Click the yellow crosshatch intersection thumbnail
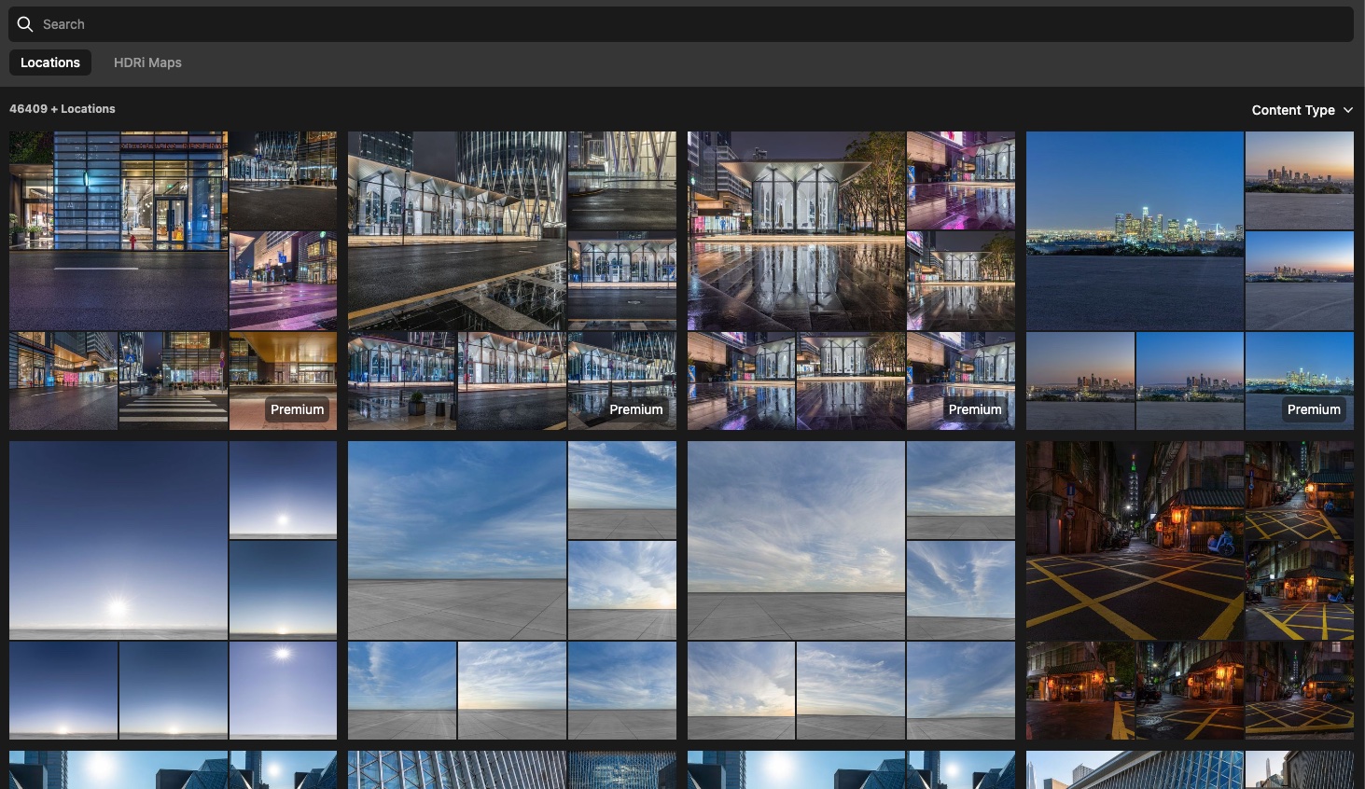This screenshot has height=789, width=1365. pos(1135,541)
